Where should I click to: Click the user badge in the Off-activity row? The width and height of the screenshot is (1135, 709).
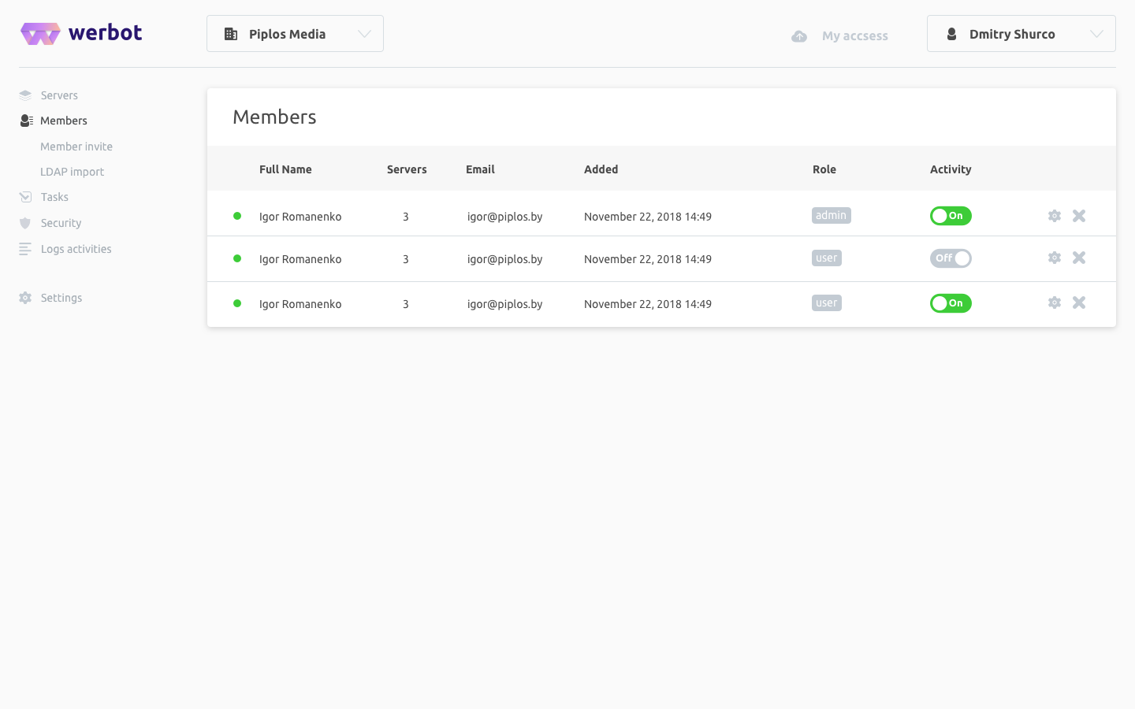click(x=827, y=258)
